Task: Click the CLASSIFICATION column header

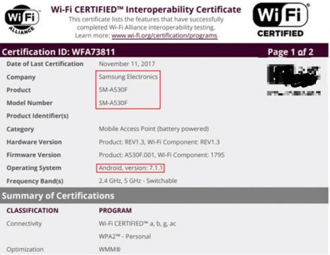Action: 32,210
